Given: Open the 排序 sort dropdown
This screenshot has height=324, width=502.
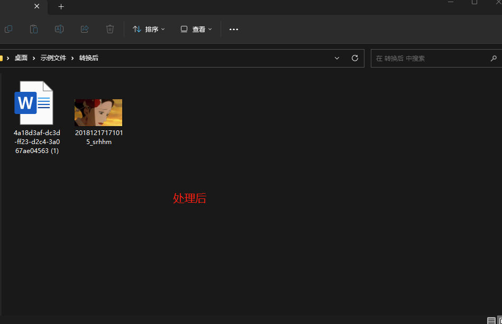Looking at the screenshot, I should (x=149, y=29).
